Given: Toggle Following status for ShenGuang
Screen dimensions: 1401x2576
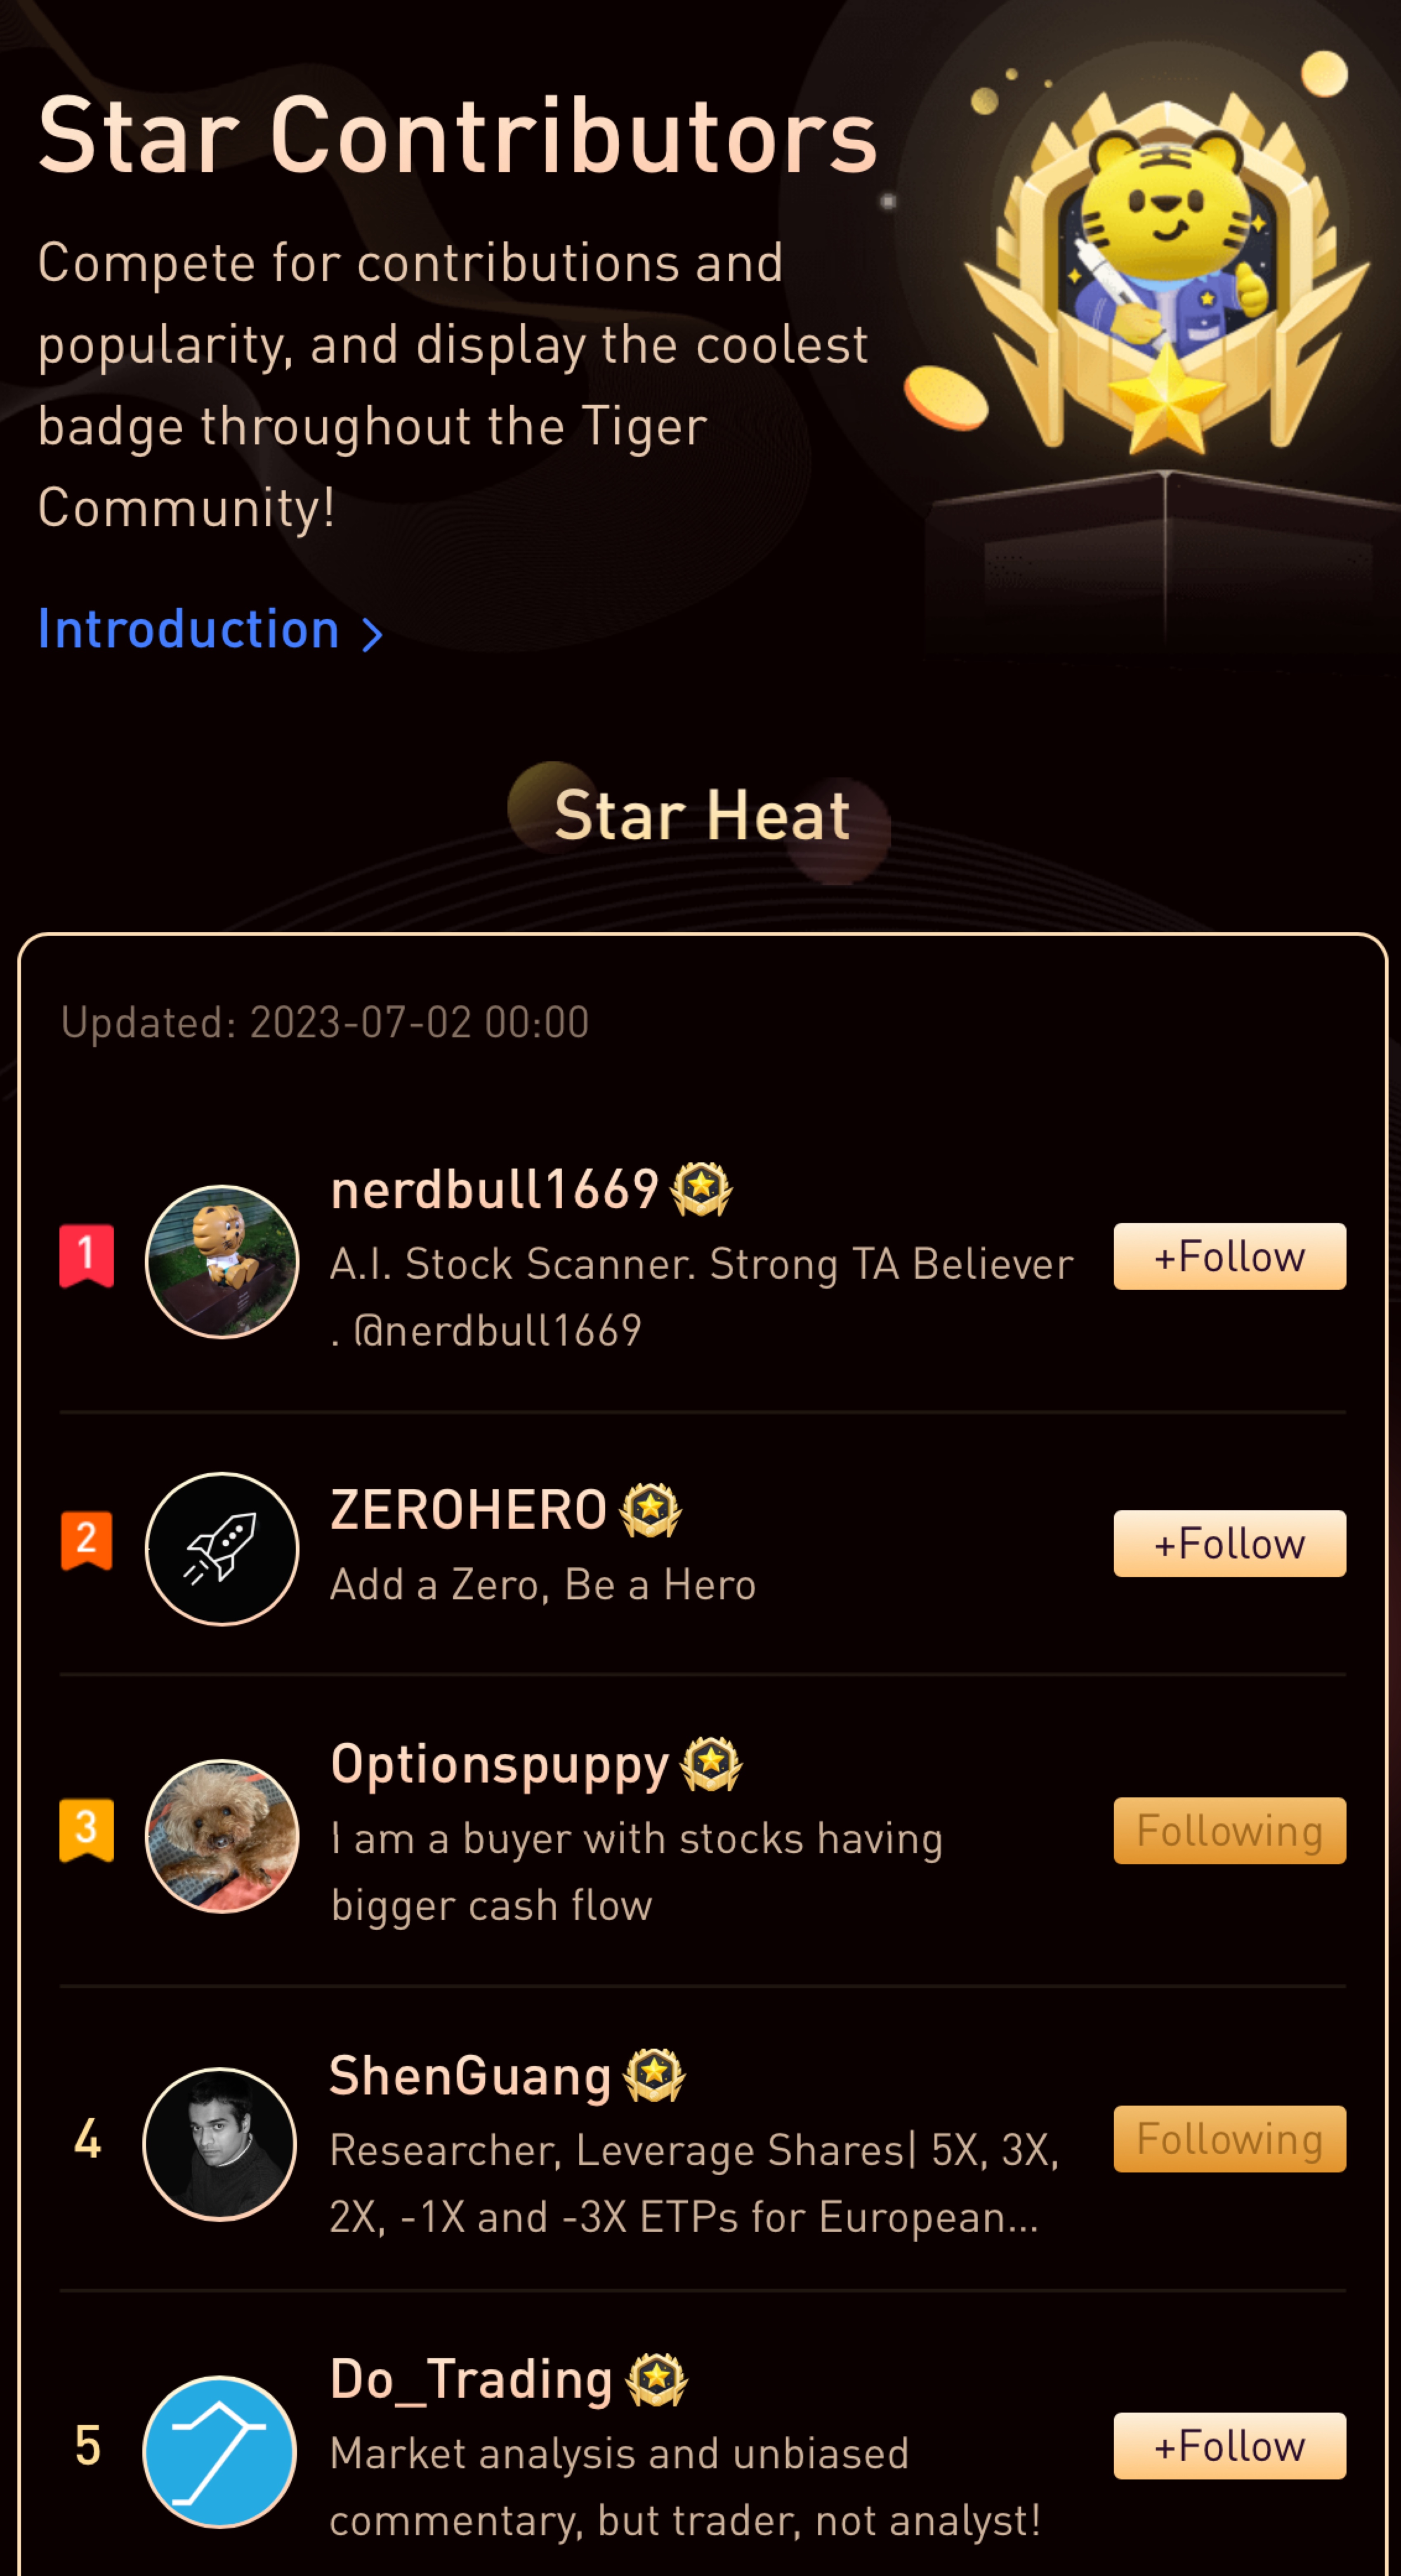Looking at the screenshot, I should [x=1230, y=2138].
